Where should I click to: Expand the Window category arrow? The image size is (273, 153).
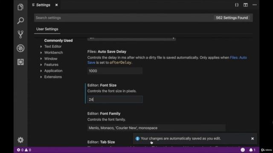coord(41,59)
